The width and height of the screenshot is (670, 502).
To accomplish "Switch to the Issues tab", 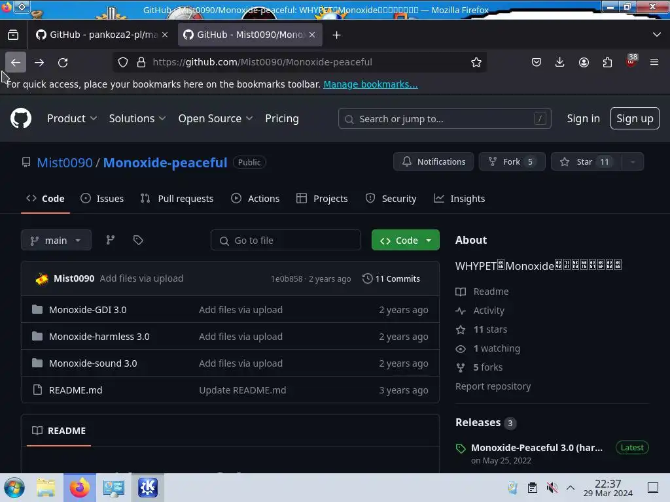I will coord(102,199).
